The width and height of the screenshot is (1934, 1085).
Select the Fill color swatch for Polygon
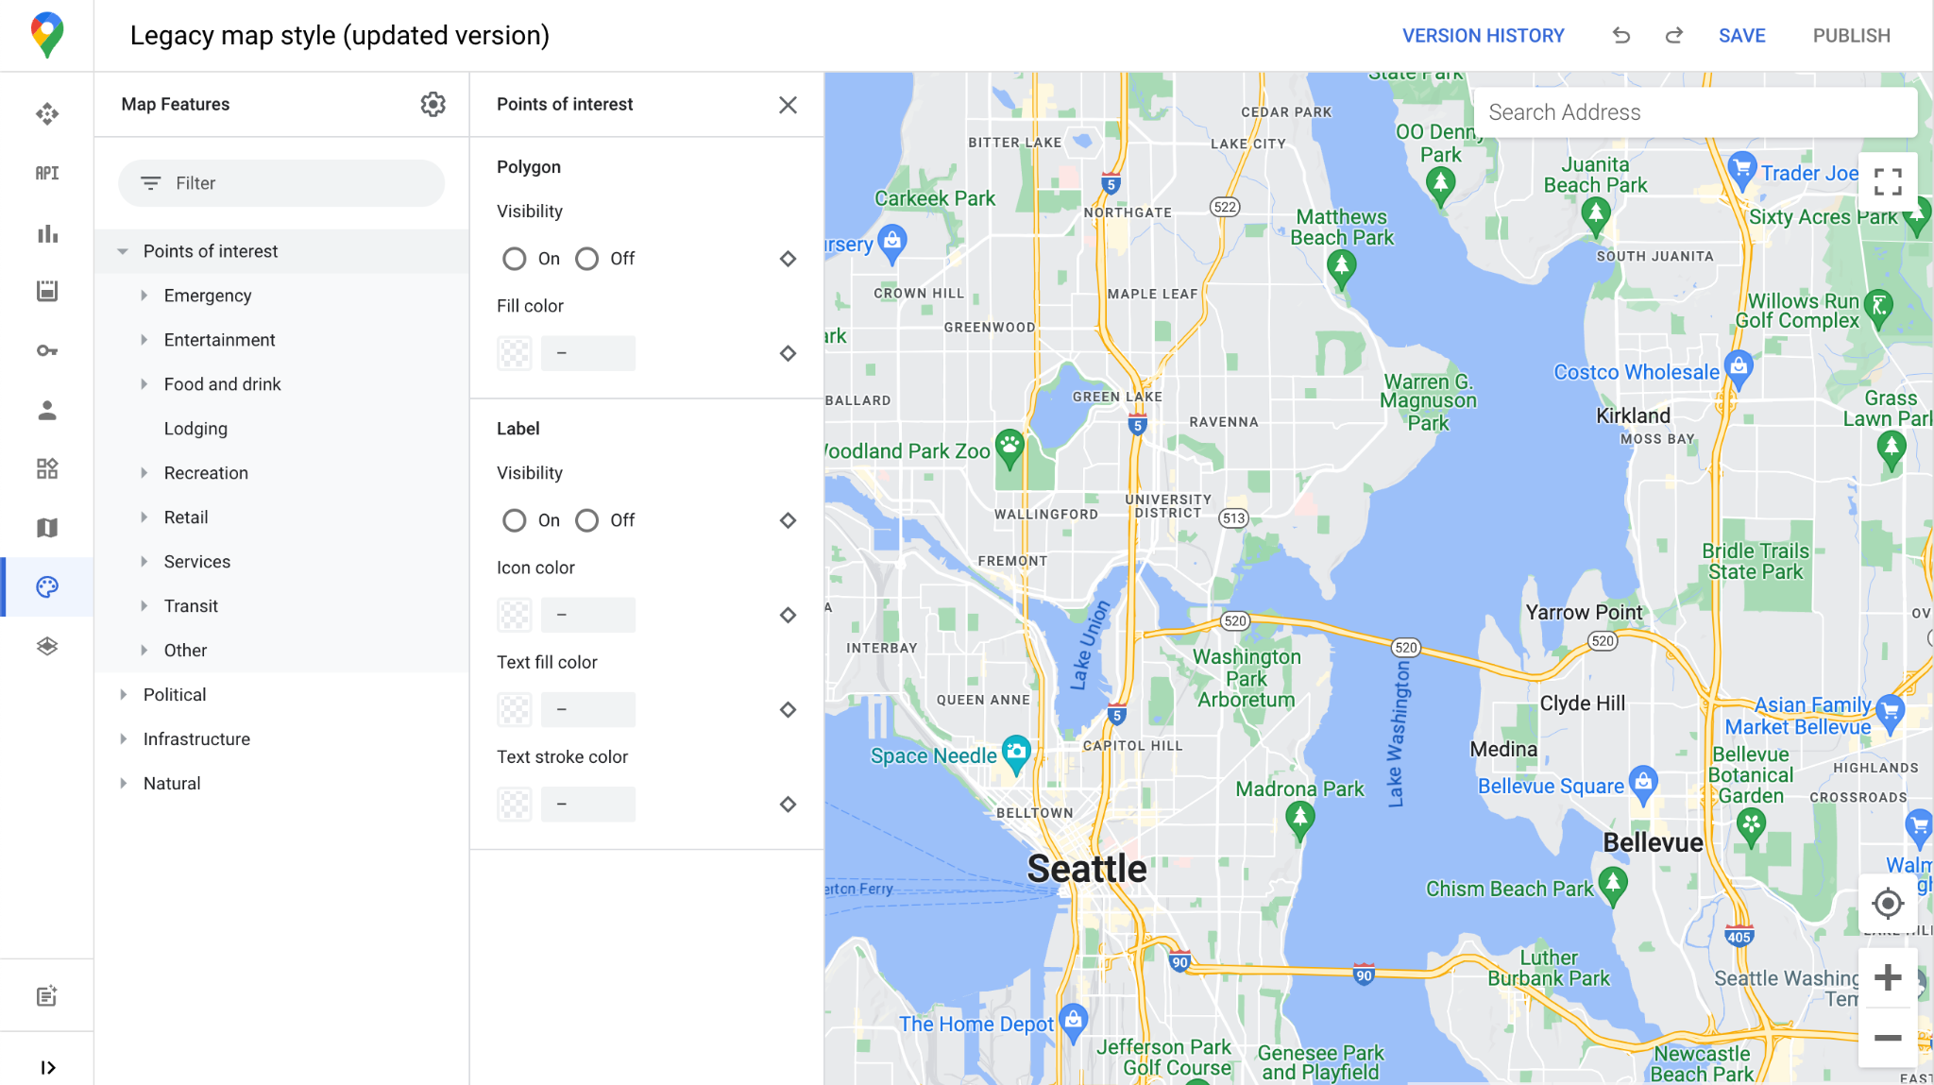516,352
